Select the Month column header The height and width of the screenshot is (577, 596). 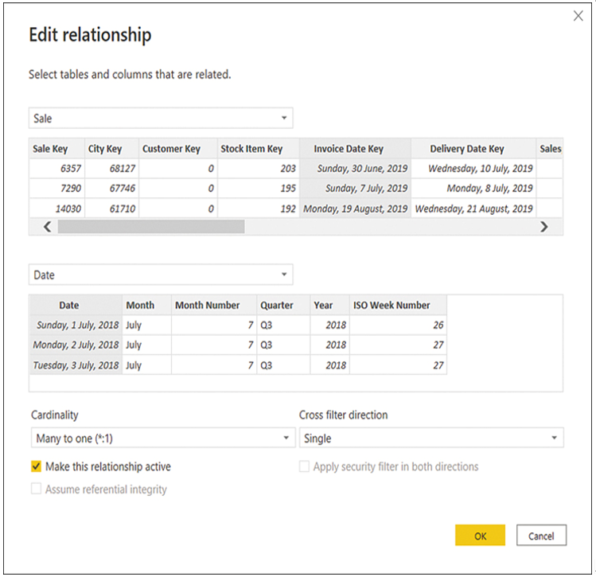[x=146, y=306]
